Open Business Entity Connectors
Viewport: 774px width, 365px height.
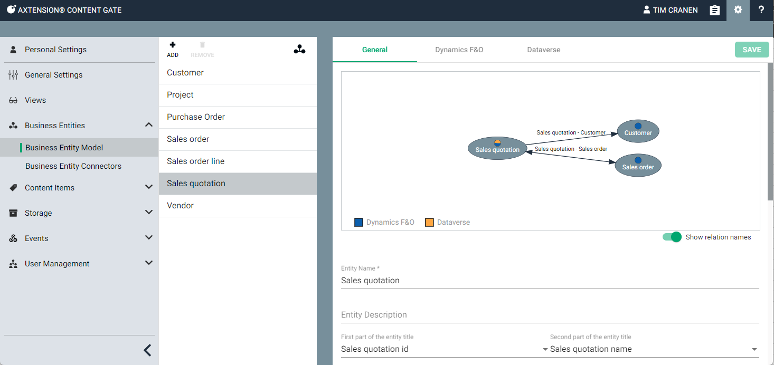coord(73,166)
